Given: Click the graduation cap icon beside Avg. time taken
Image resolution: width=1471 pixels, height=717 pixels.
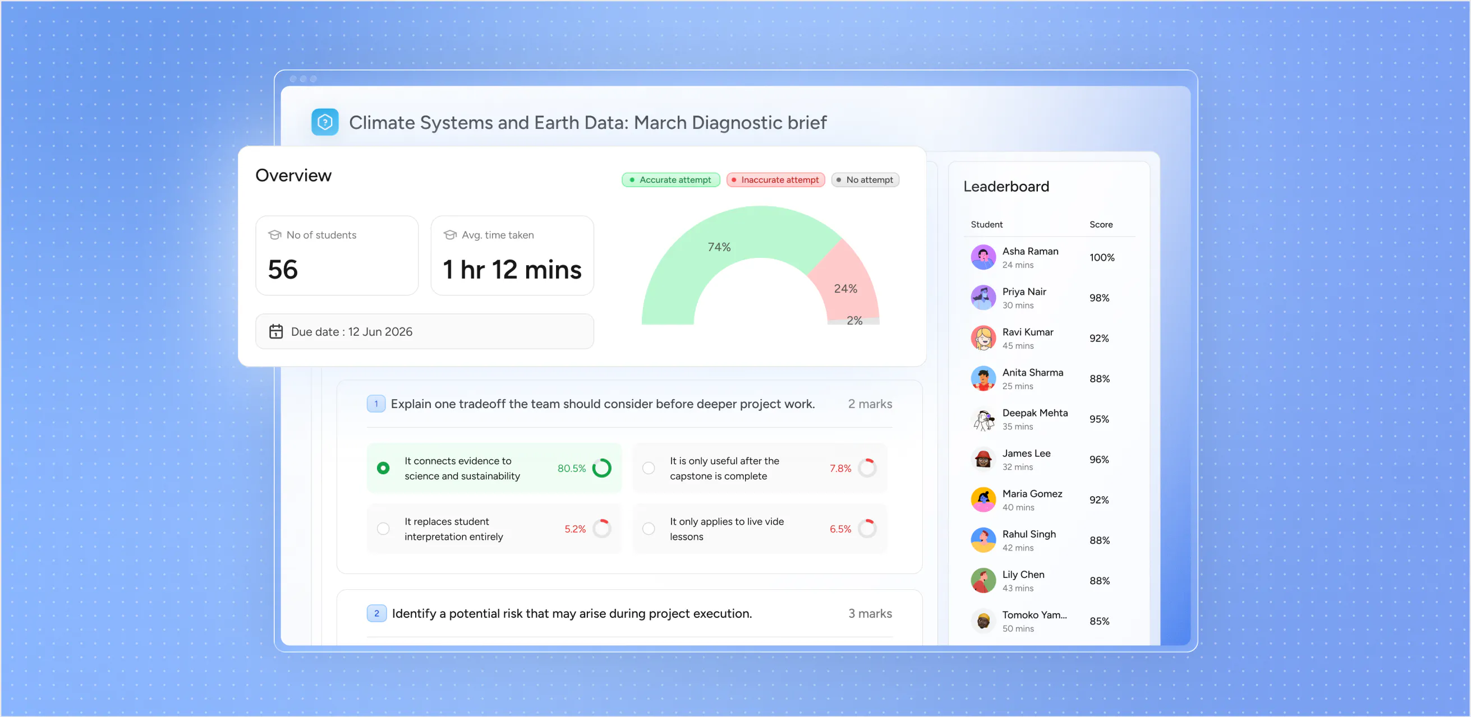Looking at the screenshot, I should click(450, 235).
